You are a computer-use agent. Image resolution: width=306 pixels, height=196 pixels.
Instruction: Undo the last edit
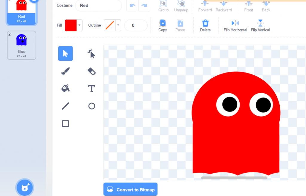(x=132, y=5)
